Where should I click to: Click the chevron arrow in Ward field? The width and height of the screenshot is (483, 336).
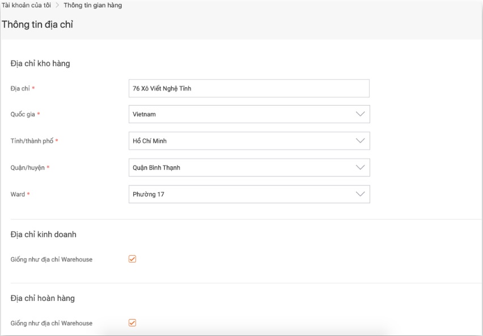pyautogui.click(x=360, y=194)
